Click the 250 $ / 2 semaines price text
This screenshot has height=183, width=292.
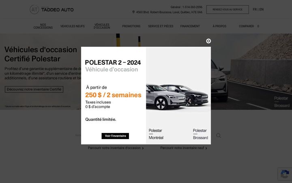pyautogui.click(x=113, y=95)
